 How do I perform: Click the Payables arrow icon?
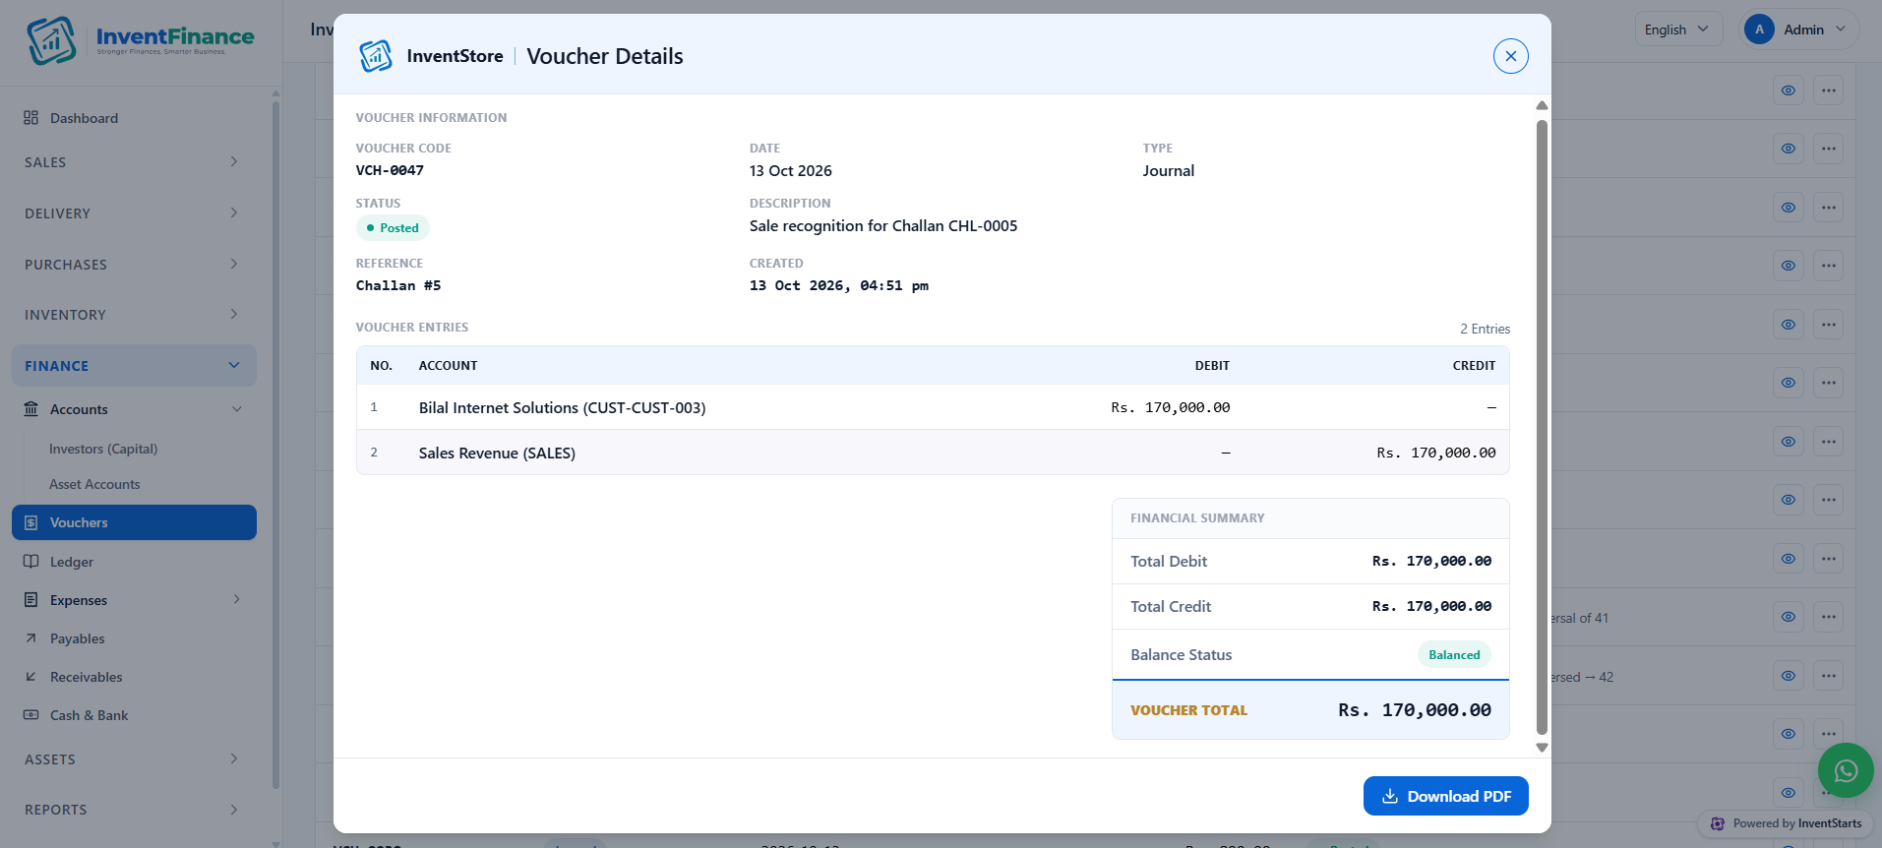pos(31,638)
